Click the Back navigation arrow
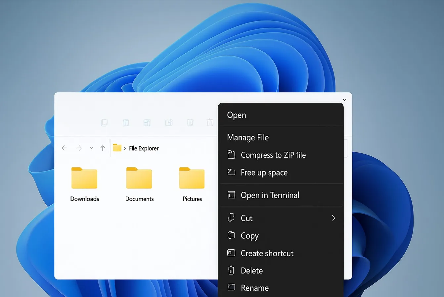The height and width of the screenshot is (297, 444). point(65,148)
